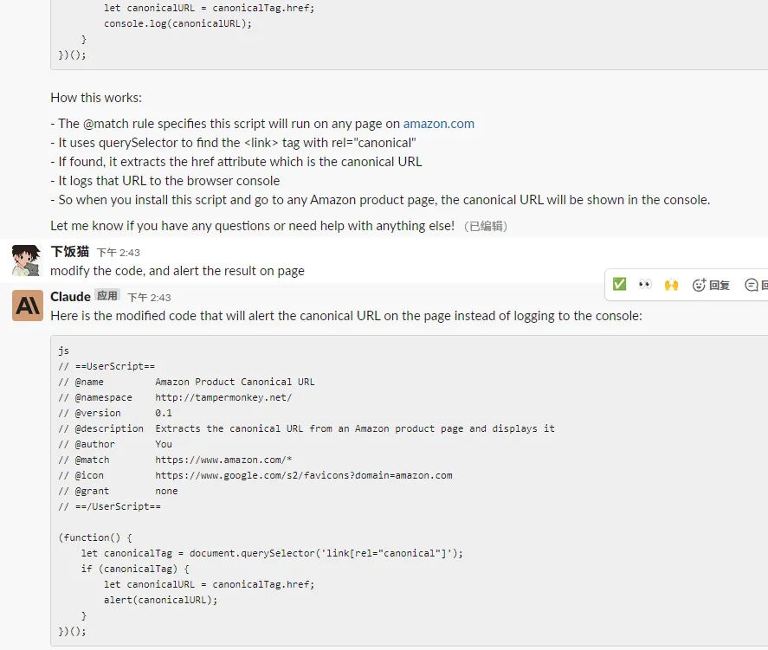Click the "// @namespace" tampermonkey line
The width and height of the screenshot is (768, 650).
[x=175, y=397]
